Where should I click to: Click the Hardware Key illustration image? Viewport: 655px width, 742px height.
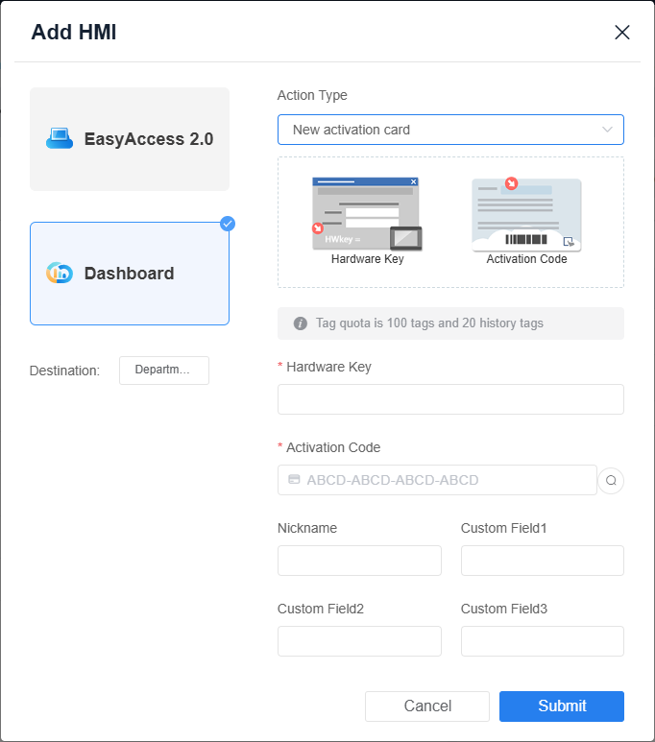pyautogui.click(x=367, y=214)
